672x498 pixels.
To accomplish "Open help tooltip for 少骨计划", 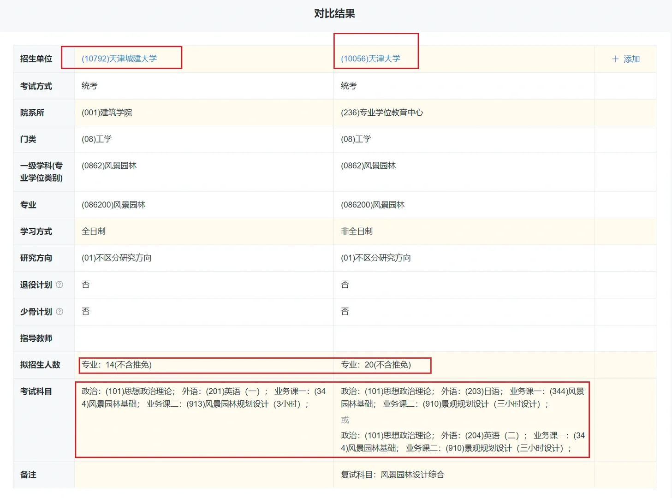I will [59, 311].
